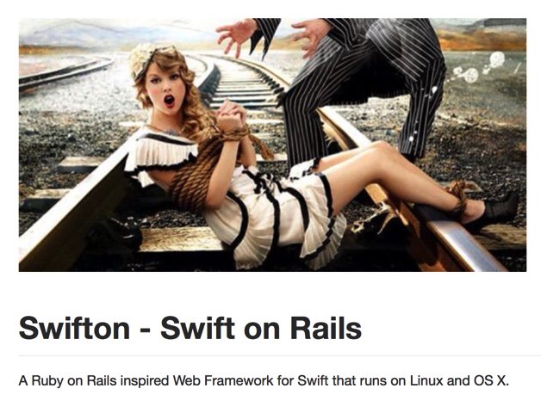Click the curved railway track in the distance
The width and height of the screenshot is (541, 401).
(x=65, y=73)
